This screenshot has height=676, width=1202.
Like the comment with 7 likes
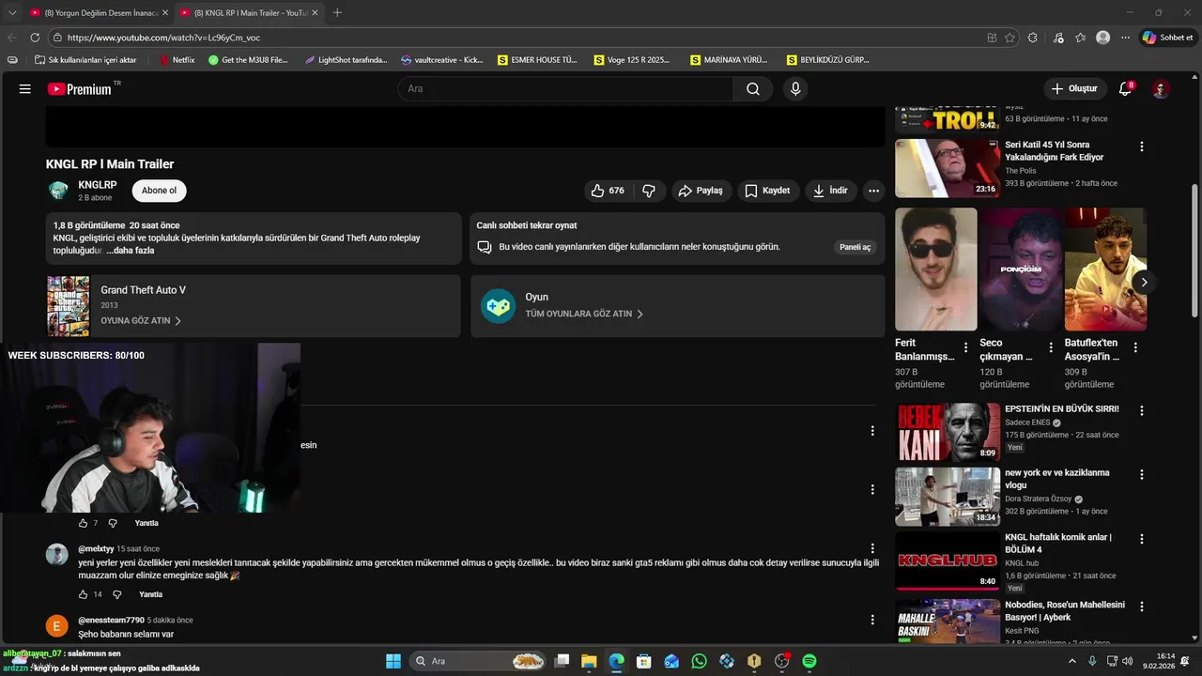[83, 523]
